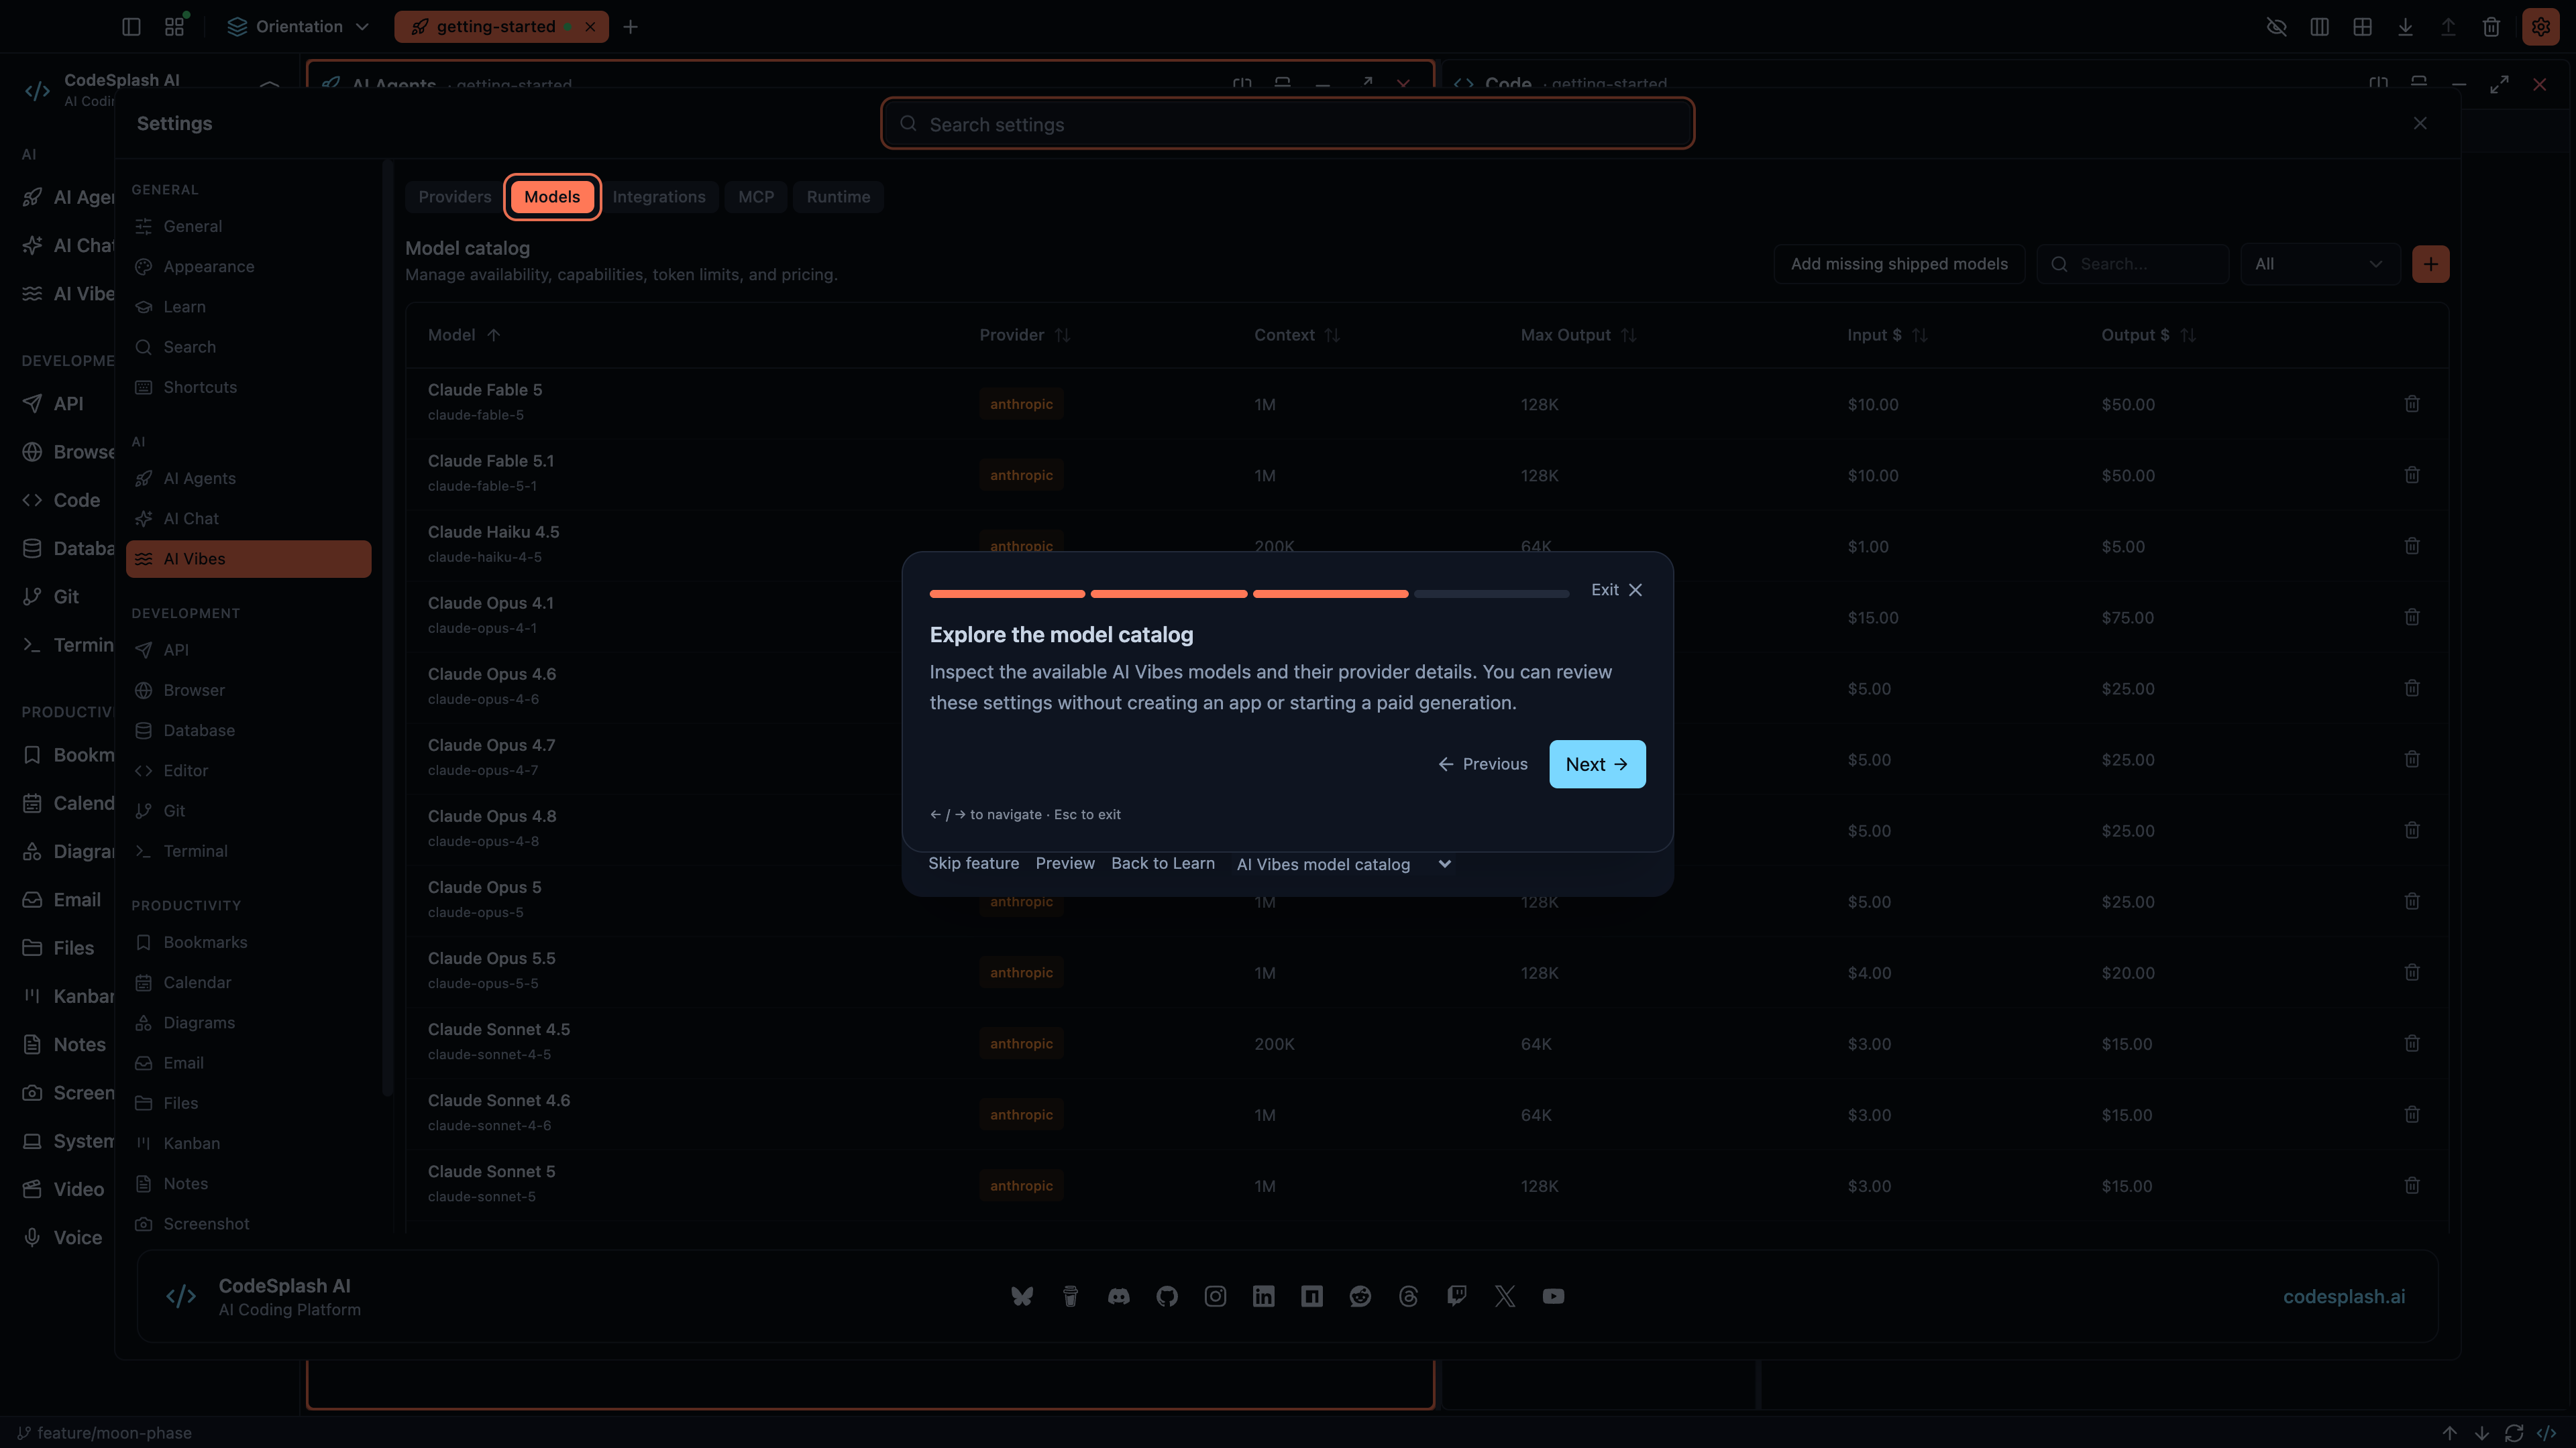Close the Settings dialog with X
This screenshot has width=2576, height=1448.
coord(2420,123)
